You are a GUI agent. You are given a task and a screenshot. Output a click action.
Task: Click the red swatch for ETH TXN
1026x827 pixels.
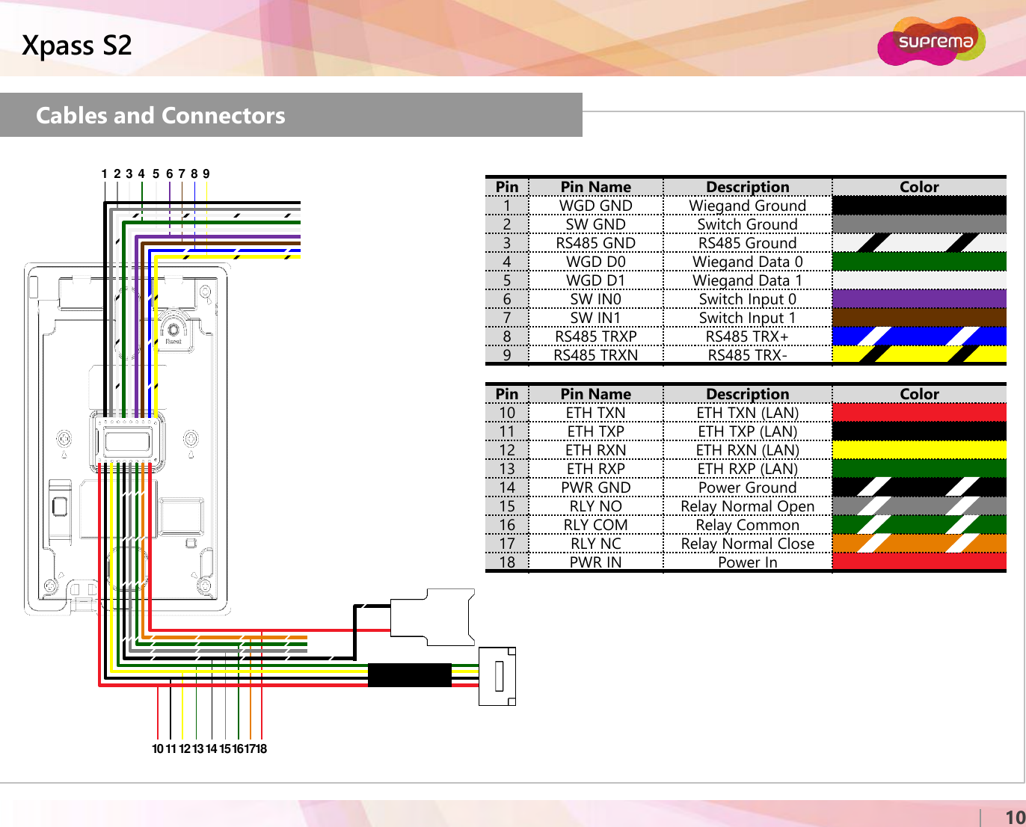point(919,413)
